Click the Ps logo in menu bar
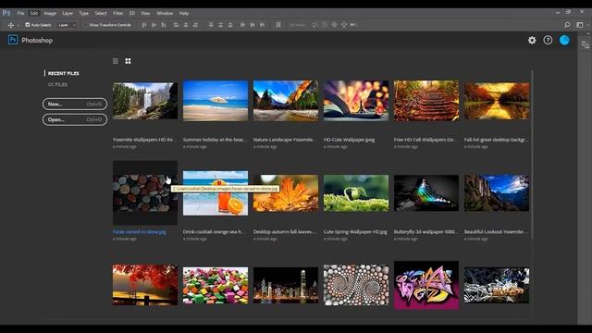The height and width of the screenshot is (333, 592). (x=6, y=13)
